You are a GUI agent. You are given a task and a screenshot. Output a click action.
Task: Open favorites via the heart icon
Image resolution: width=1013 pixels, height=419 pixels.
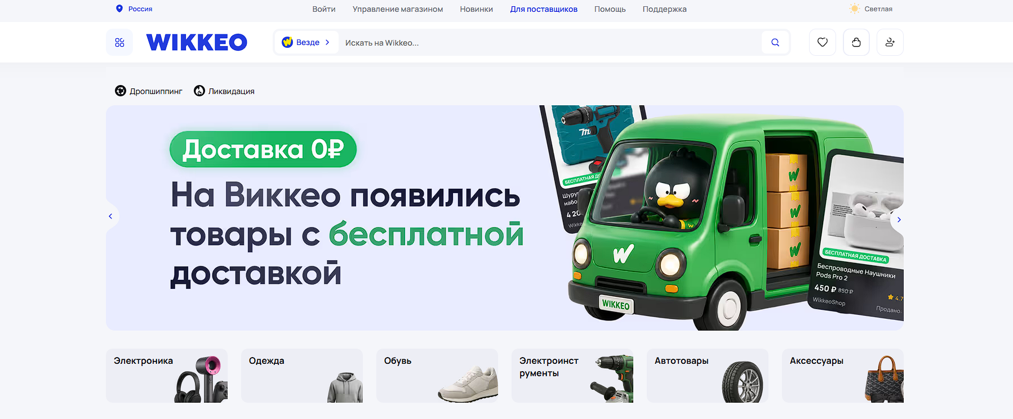(823, 42)
